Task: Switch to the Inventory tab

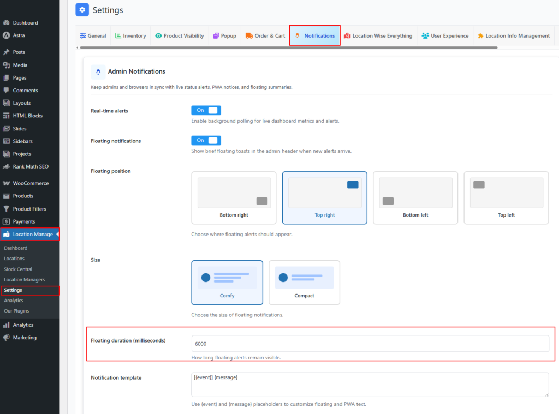Action: [x=130, y=36]
